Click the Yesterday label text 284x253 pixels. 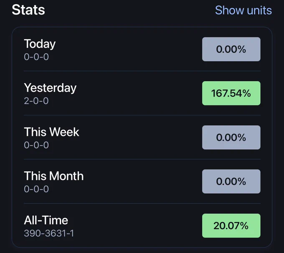[x=50, y=88]
